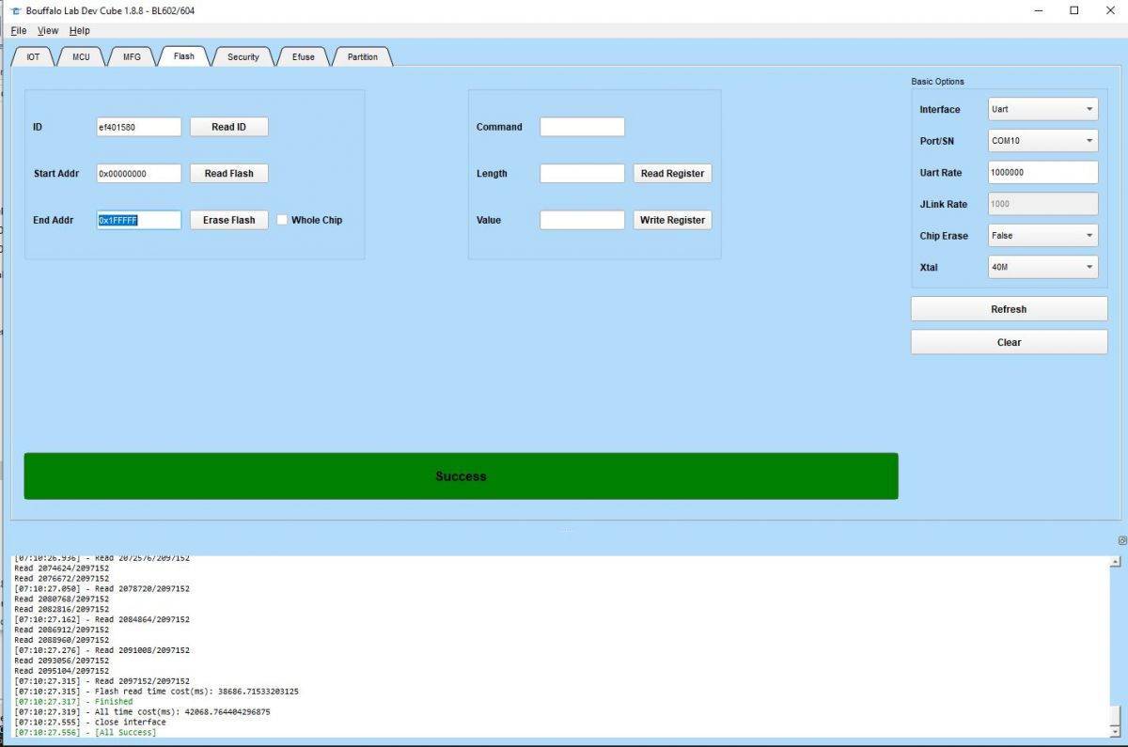Click the small icon above the log panel

pyautogui.click(x=1121, y=540)
